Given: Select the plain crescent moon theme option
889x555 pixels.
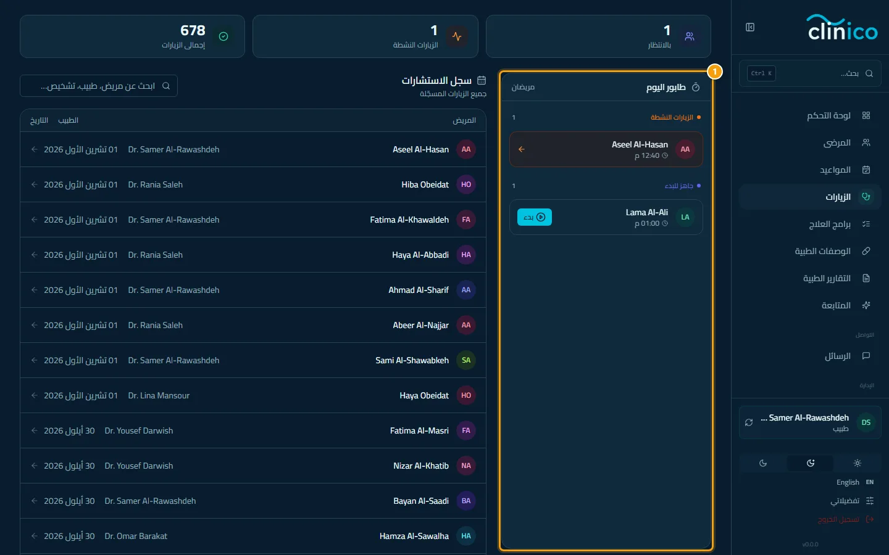Looking at the screenshot, I should click(763, 463).
